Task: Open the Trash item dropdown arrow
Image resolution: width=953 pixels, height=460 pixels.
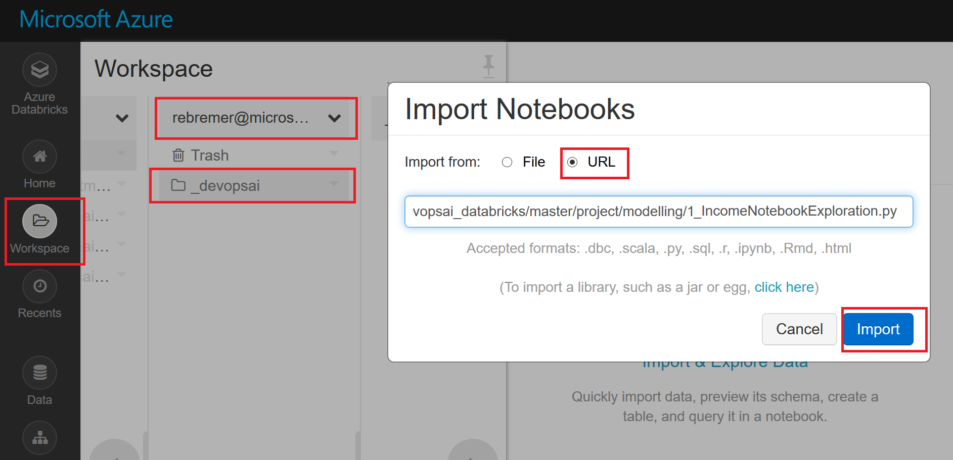Action: (x=334, y=154)
